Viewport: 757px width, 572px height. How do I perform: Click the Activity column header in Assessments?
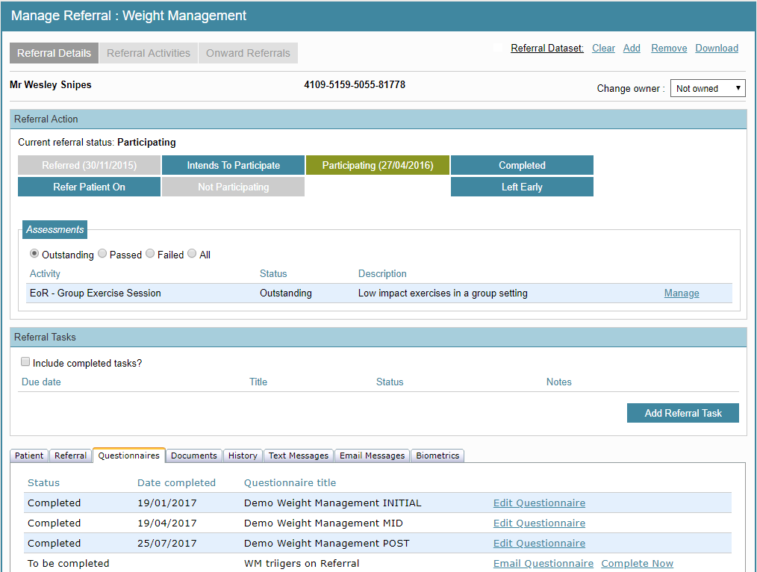coord(45,274)
